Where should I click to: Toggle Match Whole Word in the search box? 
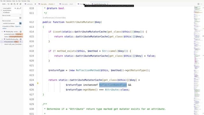18,8
